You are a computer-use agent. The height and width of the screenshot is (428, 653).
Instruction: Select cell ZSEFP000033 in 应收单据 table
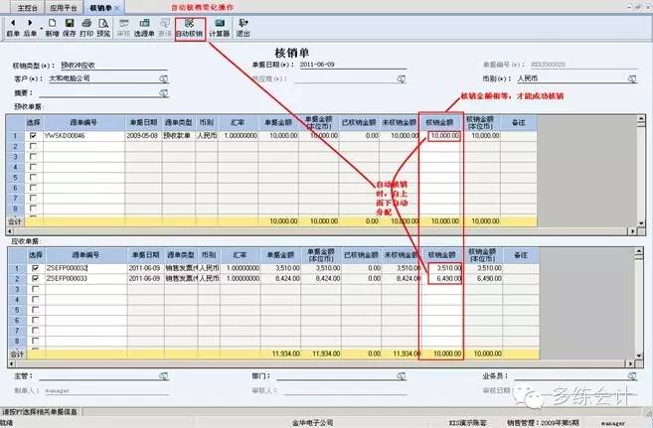click(86, 278)
